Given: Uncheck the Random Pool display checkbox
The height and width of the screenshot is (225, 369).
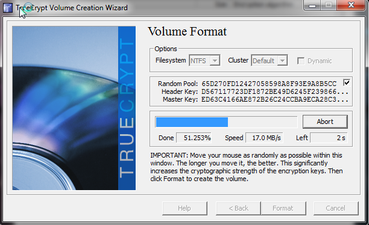Looking at the screenshot, I should point(347,82).
